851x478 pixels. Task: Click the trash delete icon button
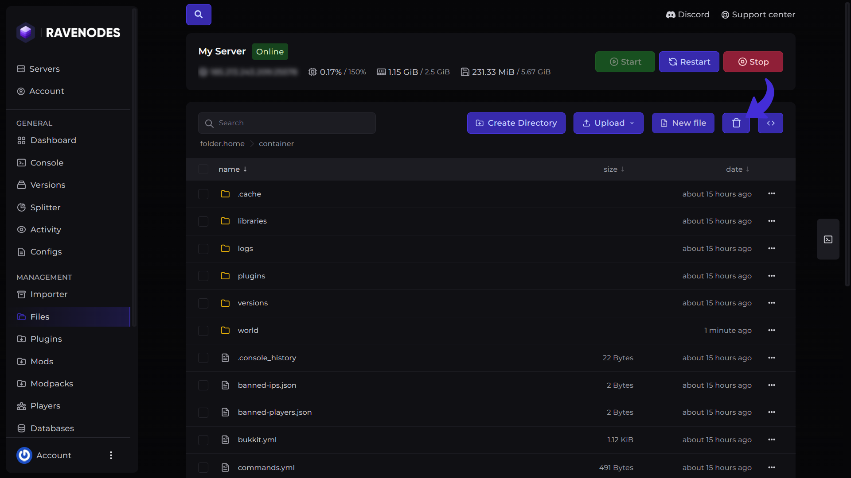(736, 123)
